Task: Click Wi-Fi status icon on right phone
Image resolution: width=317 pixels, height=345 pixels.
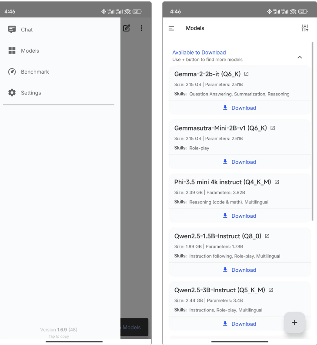Action: [293, 11]
